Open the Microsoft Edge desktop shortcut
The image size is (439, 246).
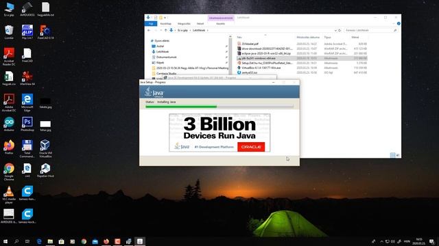[27, 103]
